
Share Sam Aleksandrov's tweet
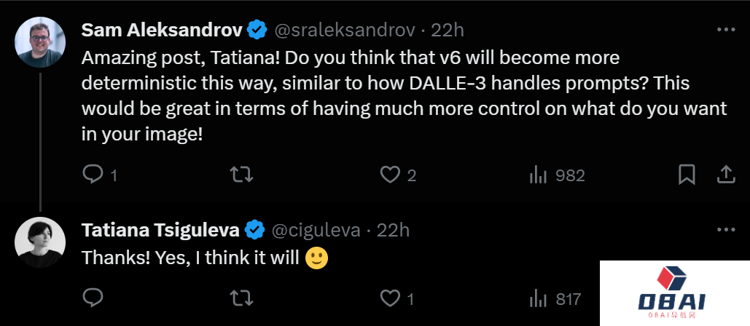coord(726,175)
